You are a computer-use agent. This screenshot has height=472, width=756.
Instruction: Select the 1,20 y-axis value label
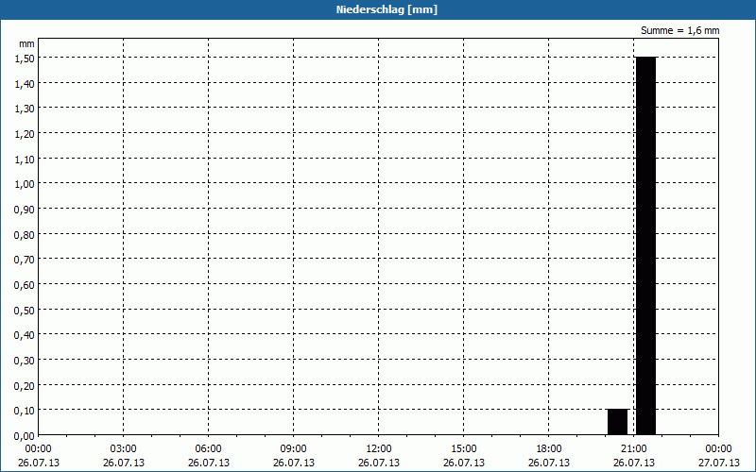[25, 133]
